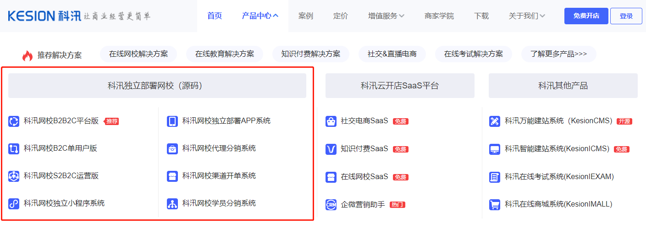Click the document icon for KesionIEXAM
Screen dimensions: 646x240
click(495, 177)
